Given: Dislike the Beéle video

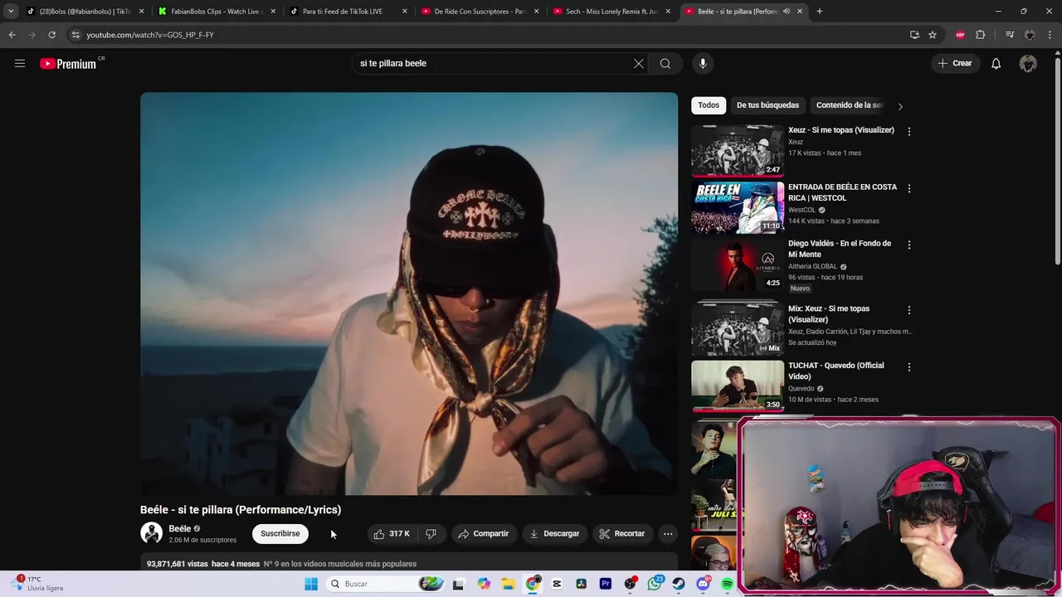Looking at the screenshot, I should (x=431, y=534).
